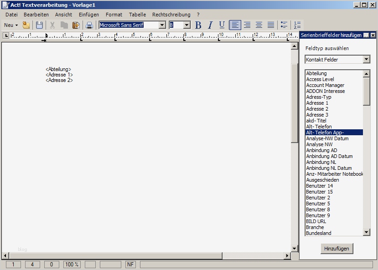Insert numbered list
The height and width of the screenshot is (270, 378).
point(297,25)
